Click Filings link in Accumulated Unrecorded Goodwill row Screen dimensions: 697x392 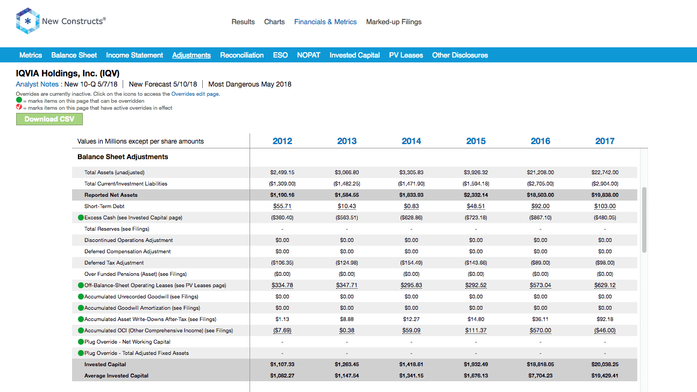188,297
